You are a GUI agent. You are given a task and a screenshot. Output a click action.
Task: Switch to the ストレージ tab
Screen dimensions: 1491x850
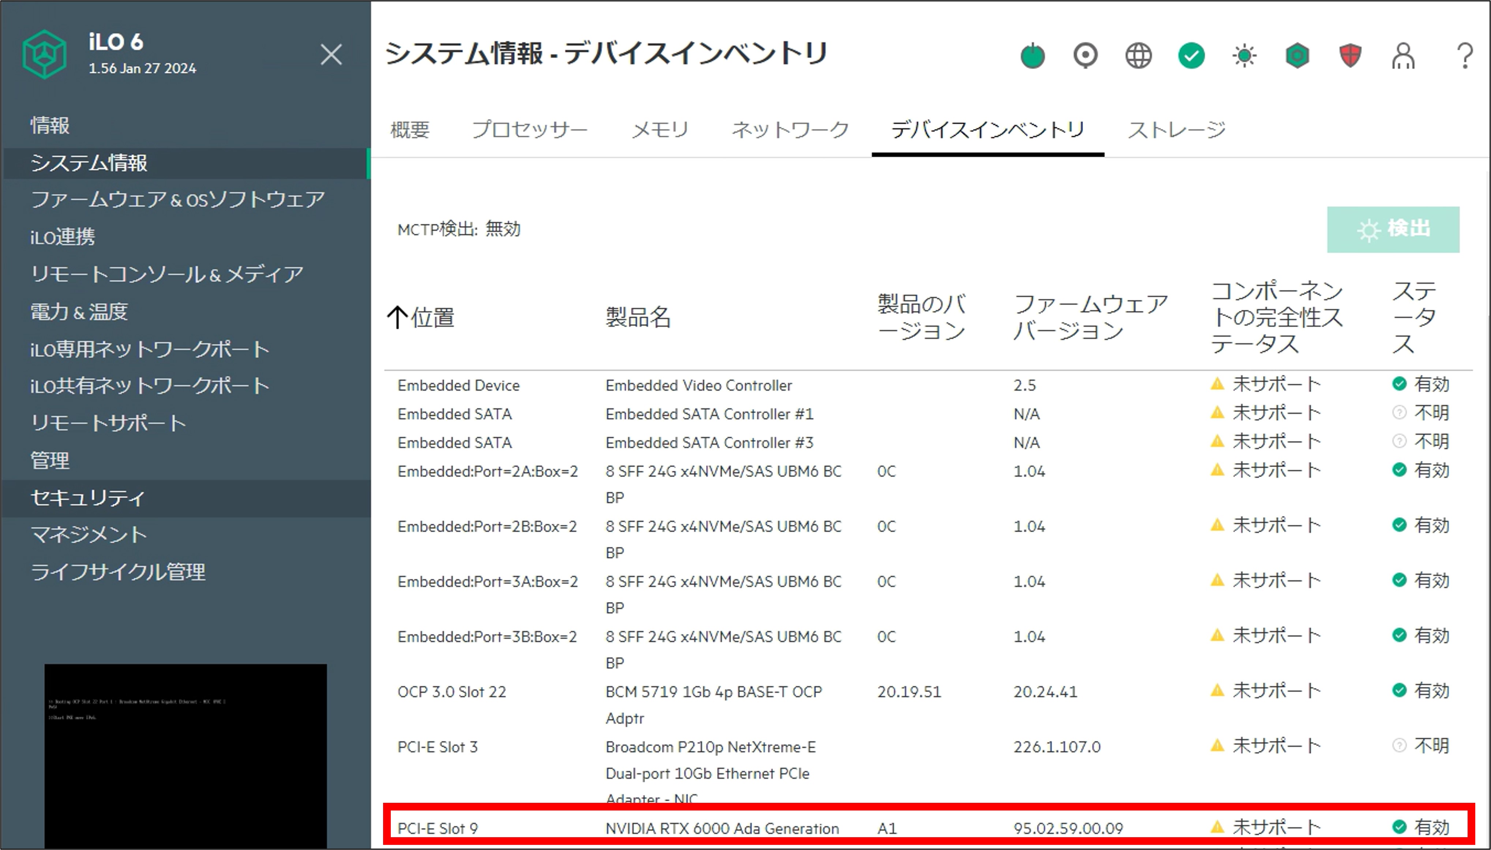[1176, 129]
